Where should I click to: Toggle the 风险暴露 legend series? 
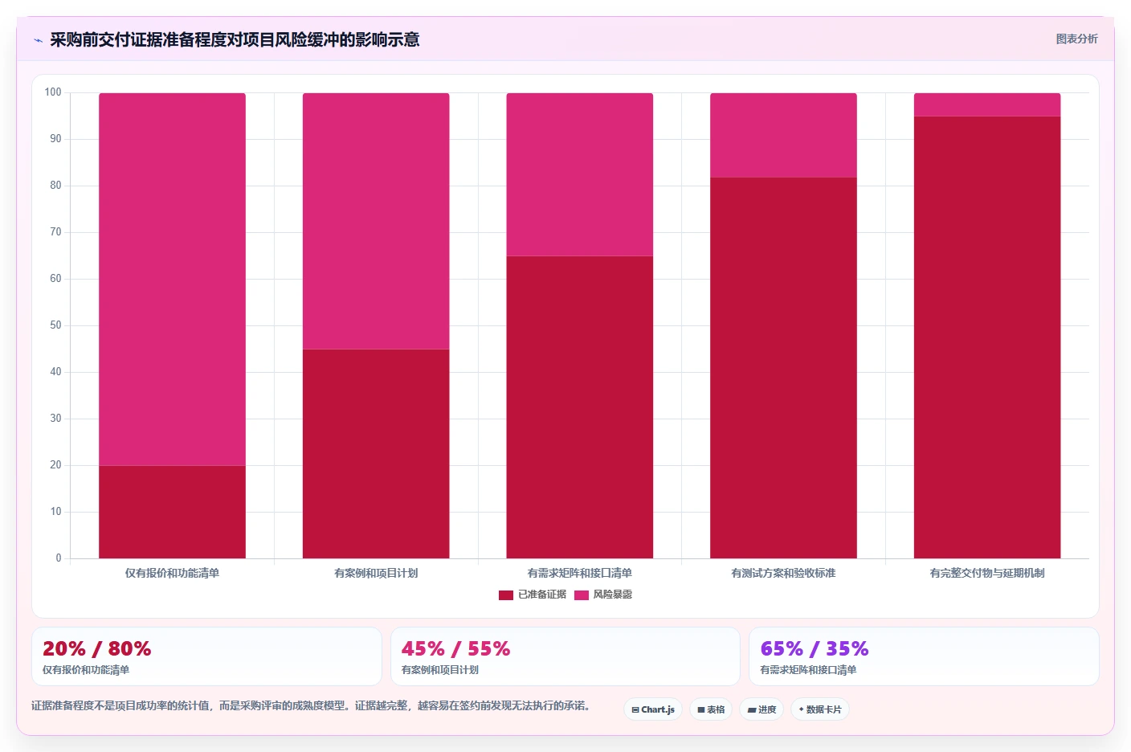click(603, 595)
